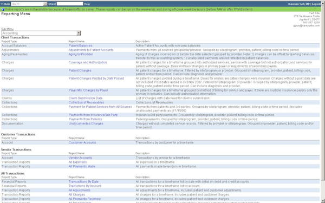Click 'Collections of Receivables' description text
Viewport: 325px width, 203px height.
pyautogui.click(x=154, y=102)
